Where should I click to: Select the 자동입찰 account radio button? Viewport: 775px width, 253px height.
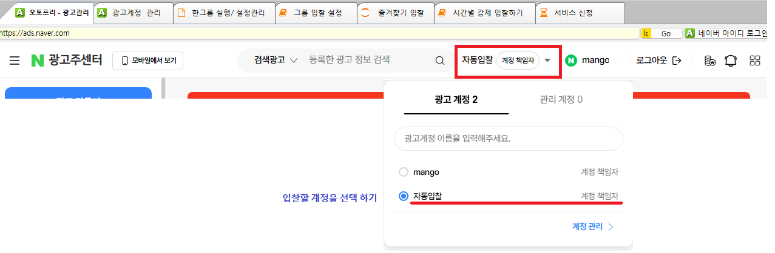pyautogui.click(x=404, y=196)
